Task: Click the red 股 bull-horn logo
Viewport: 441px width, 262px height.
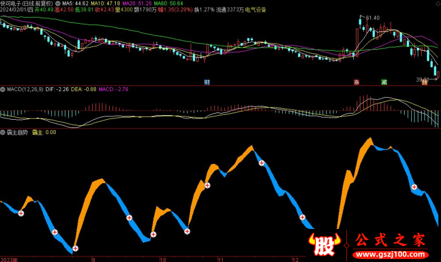Action: (325, 244)
